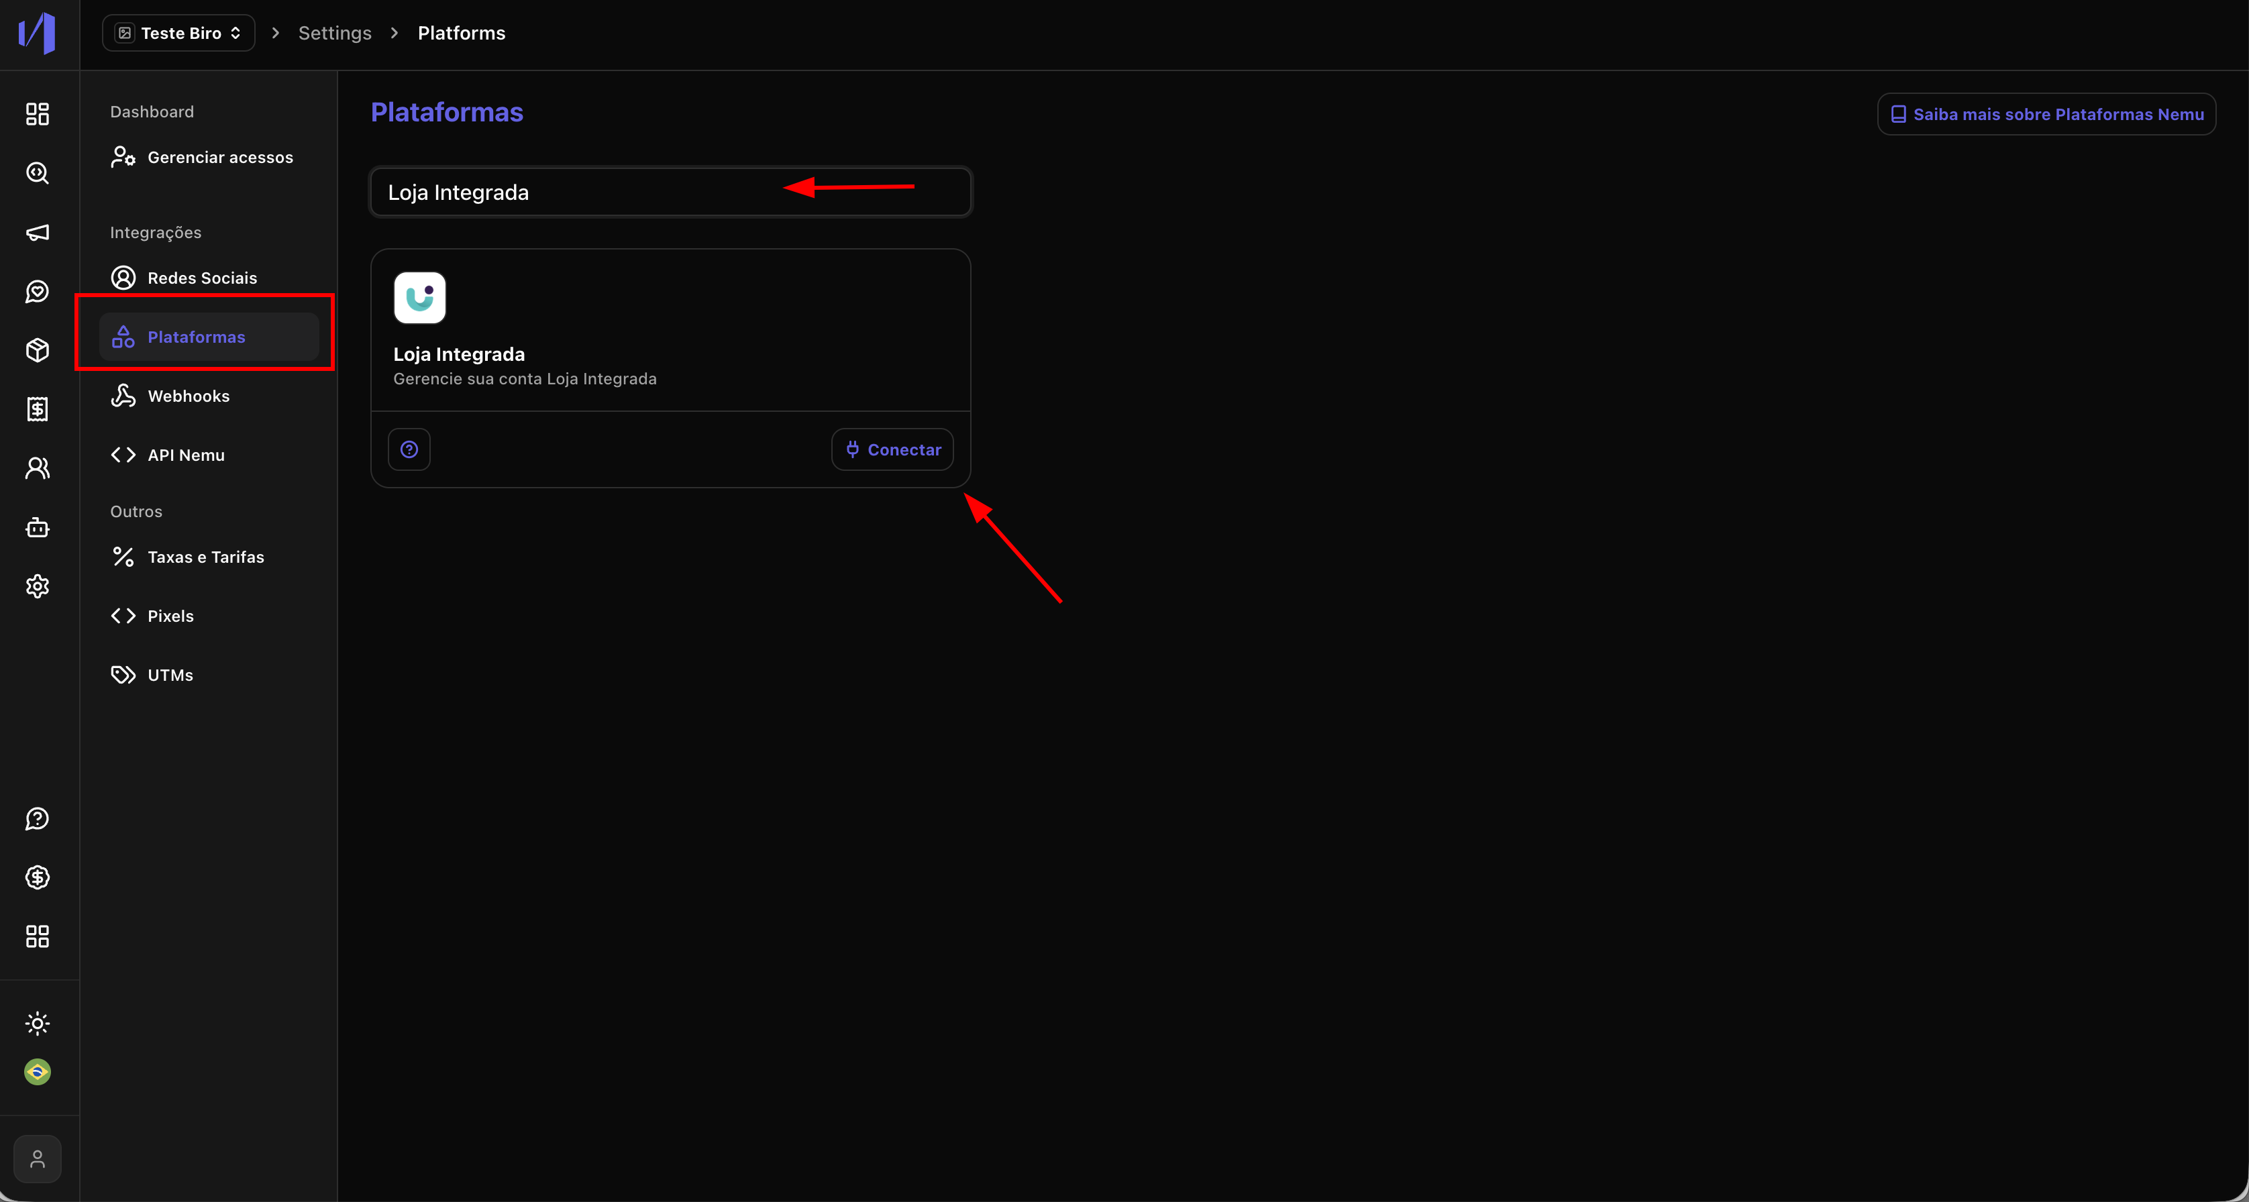Open the dollar circle icon near bottom
The height and width of the screenshot is (1202, 2249).
pos(37,877)
